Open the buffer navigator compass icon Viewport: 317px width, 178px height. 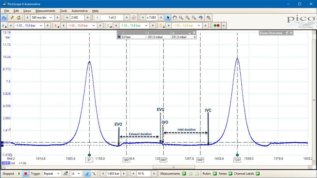tap(134, 17)
